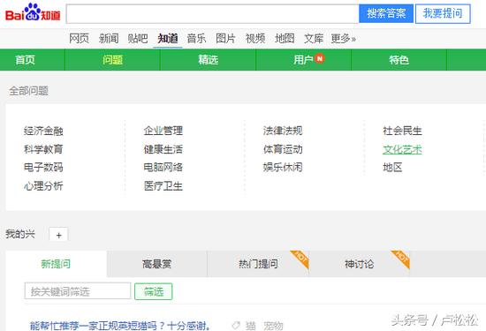Viewport: 486px width, 331px height.
Task: Open the 贴吧 search category
Action: pyautogui.click(x=138, y=38)
